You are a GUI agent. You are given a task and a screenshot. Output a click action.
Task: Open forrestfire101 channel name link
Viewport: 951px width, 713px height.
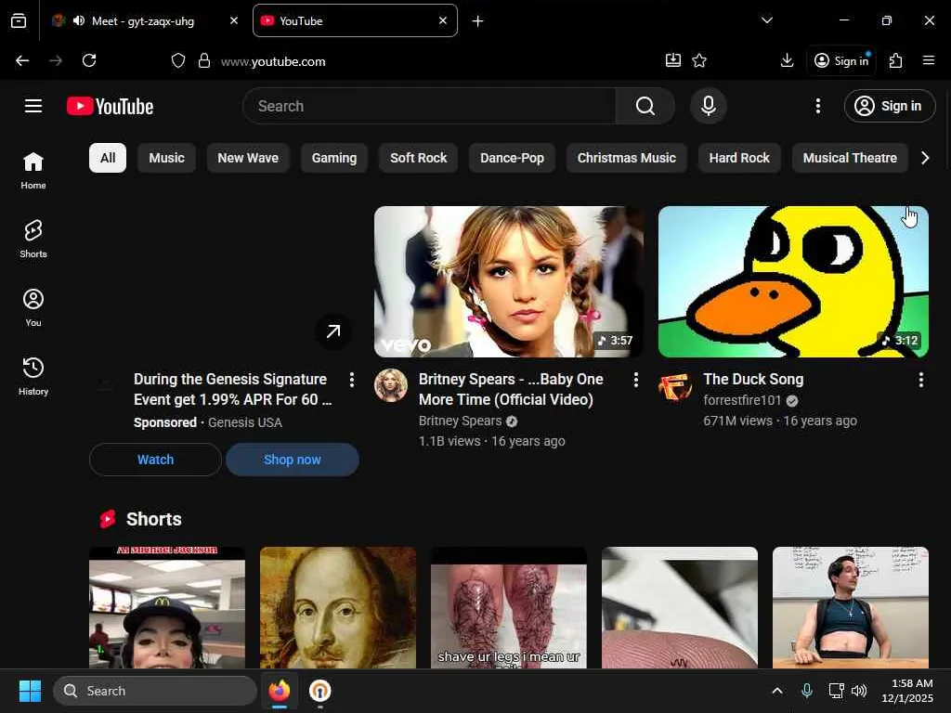[742, 401]
